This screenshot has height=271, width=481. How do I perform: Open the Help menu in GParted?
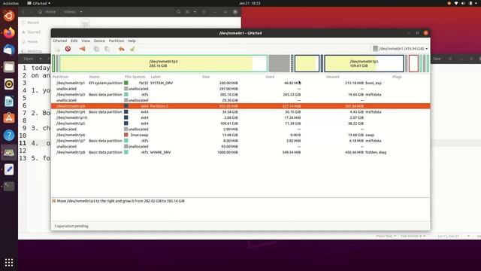pyautogui.click(x=132, y=41)
